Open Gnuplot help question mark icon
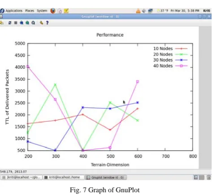The image size is (213, 195). click(47, 23)
